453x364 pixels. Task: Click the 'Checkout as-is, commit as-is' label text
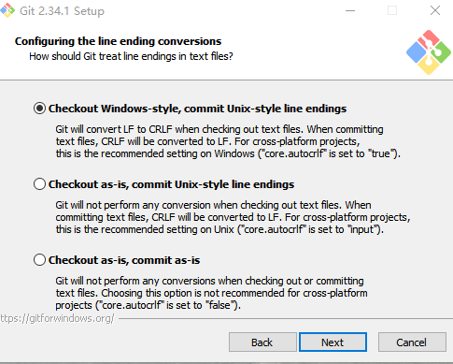[124, 260]
